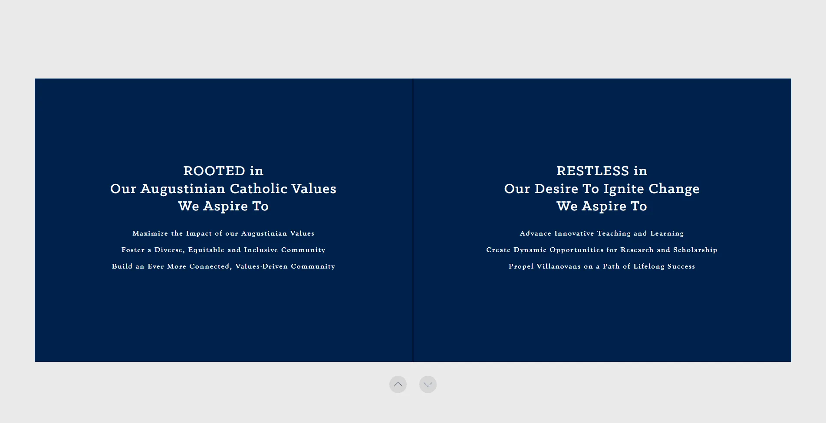Click the down arrow navigation button
The width and height of the screenshot is (826, 423).
tap(428, 384)
